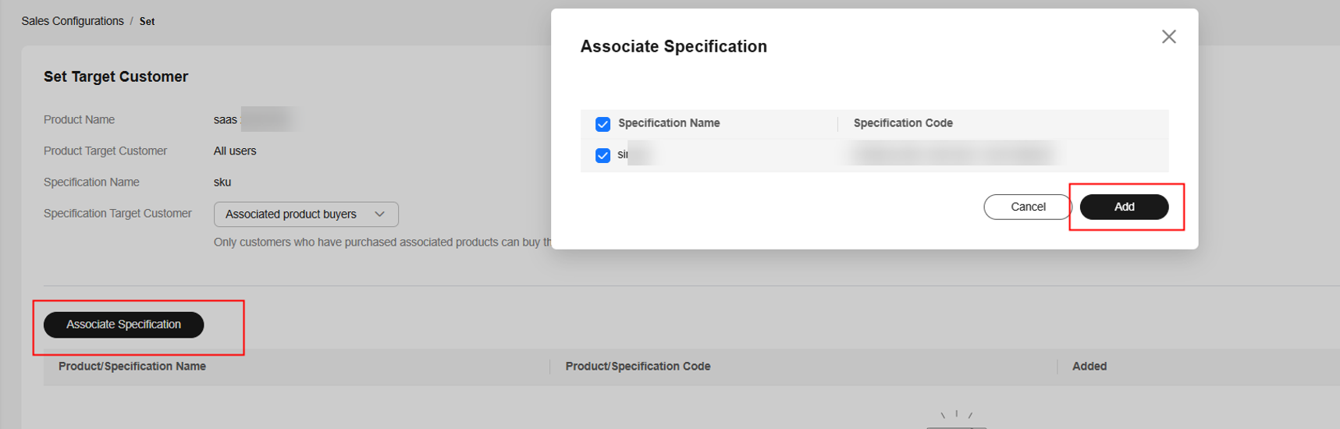Click the Sales Configurations breadcrumb link
Screen dimensions: 1340x429
click(x=73, y=21)
